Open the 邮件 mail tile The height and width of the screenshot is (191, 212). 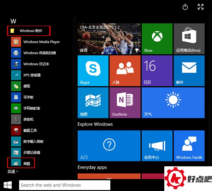click(189, 71)
